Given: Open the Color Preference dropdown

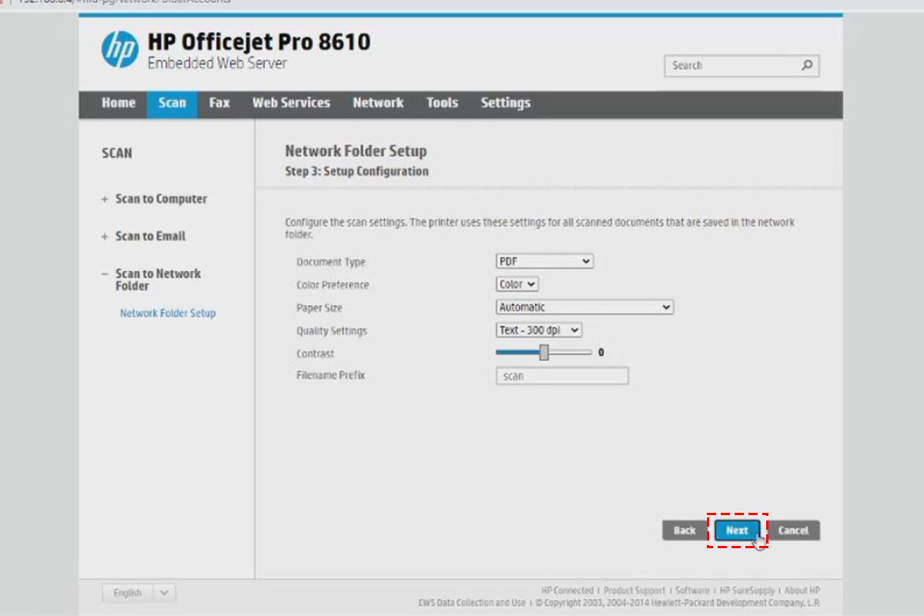Looking at the screenshot, I should [517, 284].
